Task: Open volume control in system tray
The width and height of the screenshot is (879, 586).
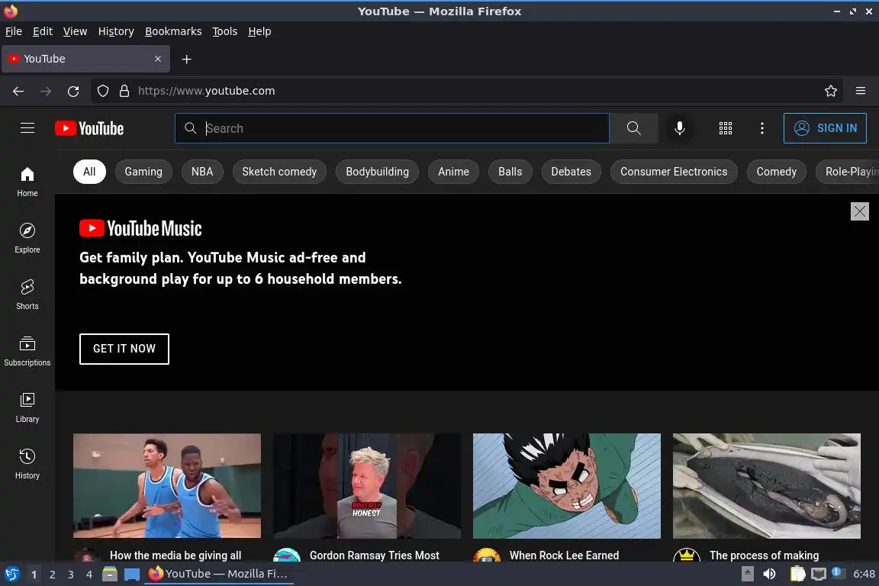Action: (x=769, y=574)
